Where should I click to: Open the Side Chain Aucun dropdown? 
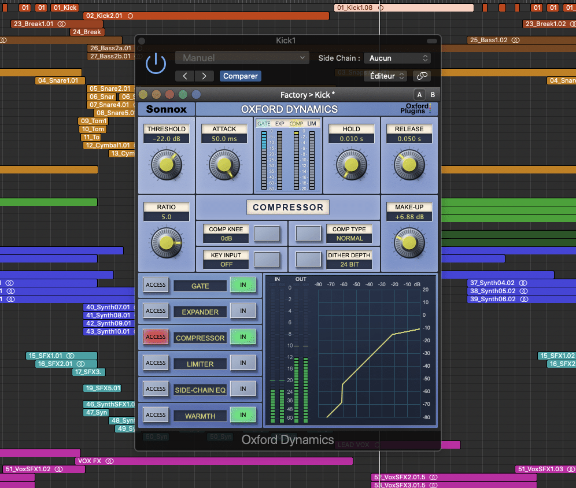click(x=397, y=58)
